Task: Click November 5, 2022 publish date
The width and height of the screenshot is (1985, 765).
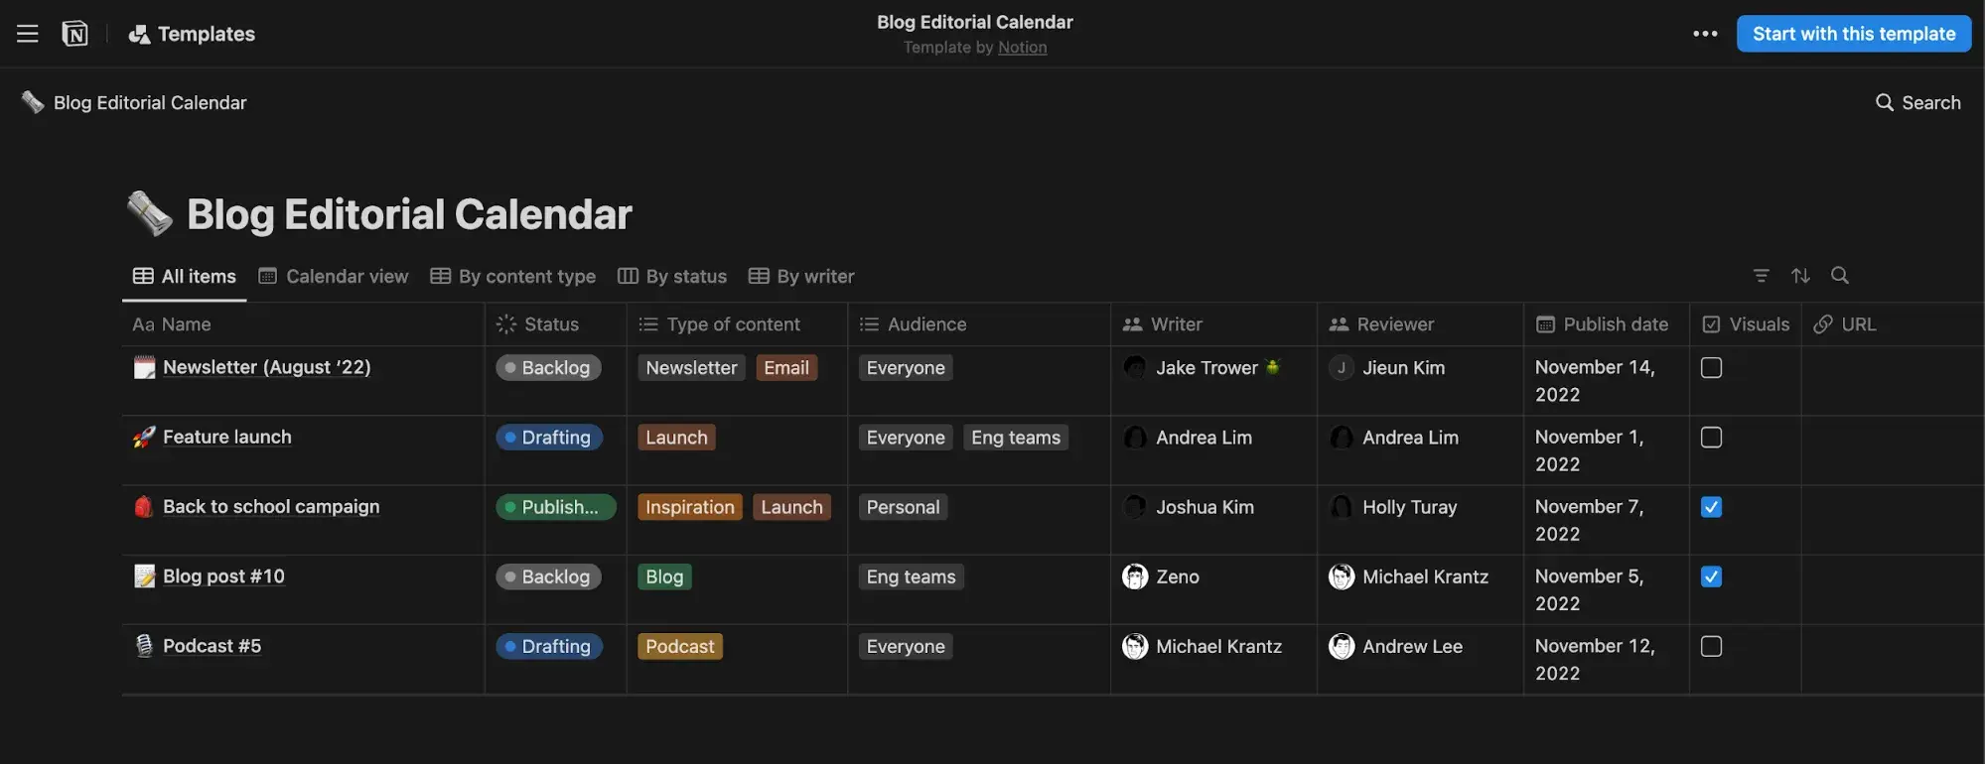Action: tap(1589, 589)
